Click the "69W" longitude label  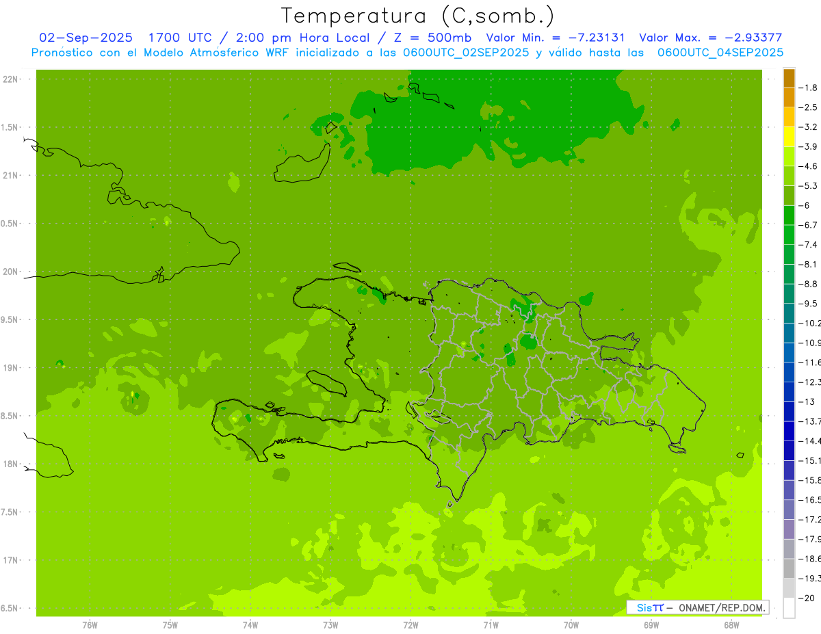(651, 625)
